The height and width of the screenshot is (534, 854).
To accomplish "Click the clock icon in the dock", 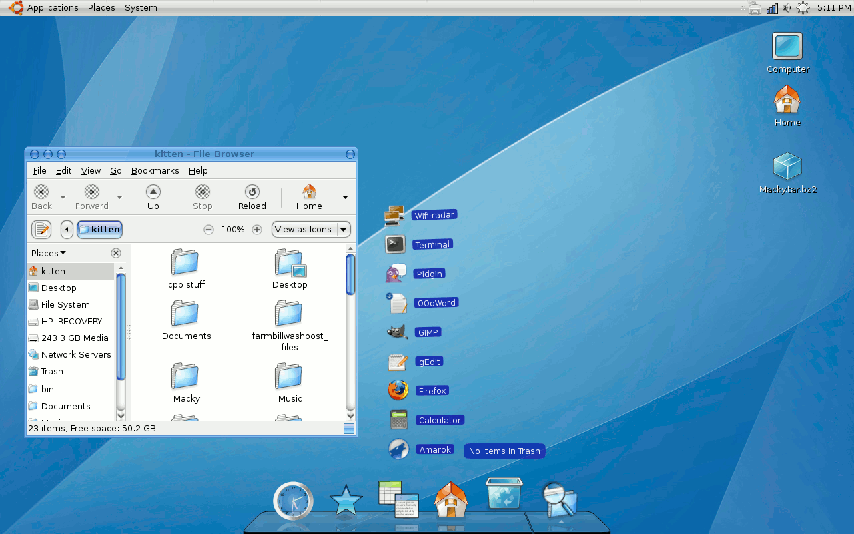I will 293,501.
